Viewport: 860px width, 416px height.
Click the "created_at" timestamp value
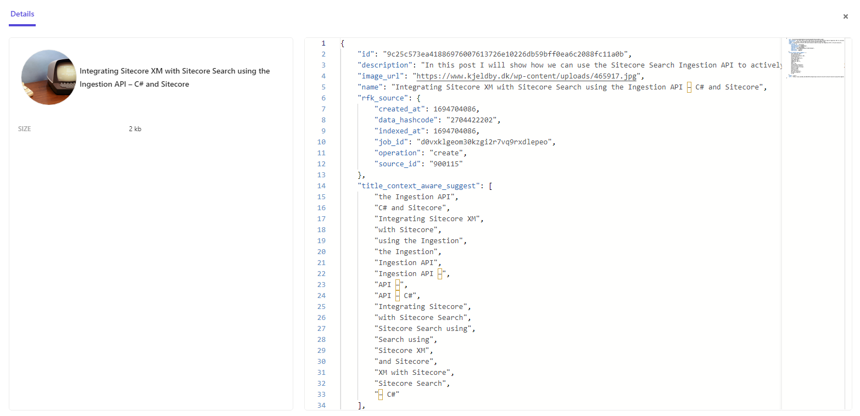click(x=456, y=109)
